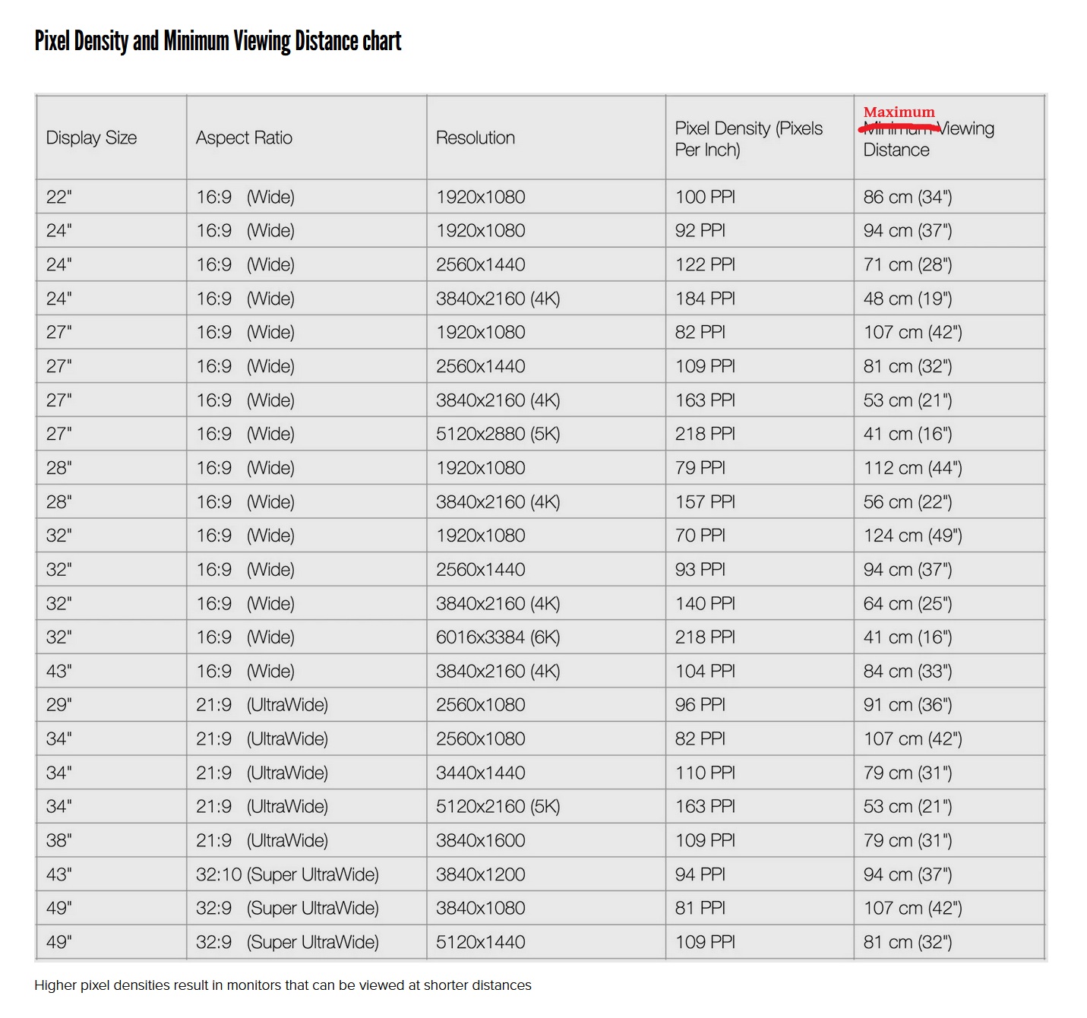Click the 3440x1440 resolution cell
The height and width of the screenshot is (1018, 1087).
pos(546,773)
